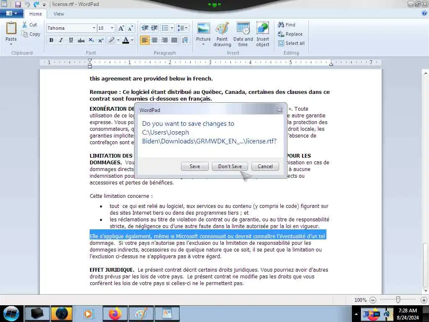The width and height of the screenshot is (429, 322).
Task: Toggle Underline formatting
Action: [x=71, y=40]
